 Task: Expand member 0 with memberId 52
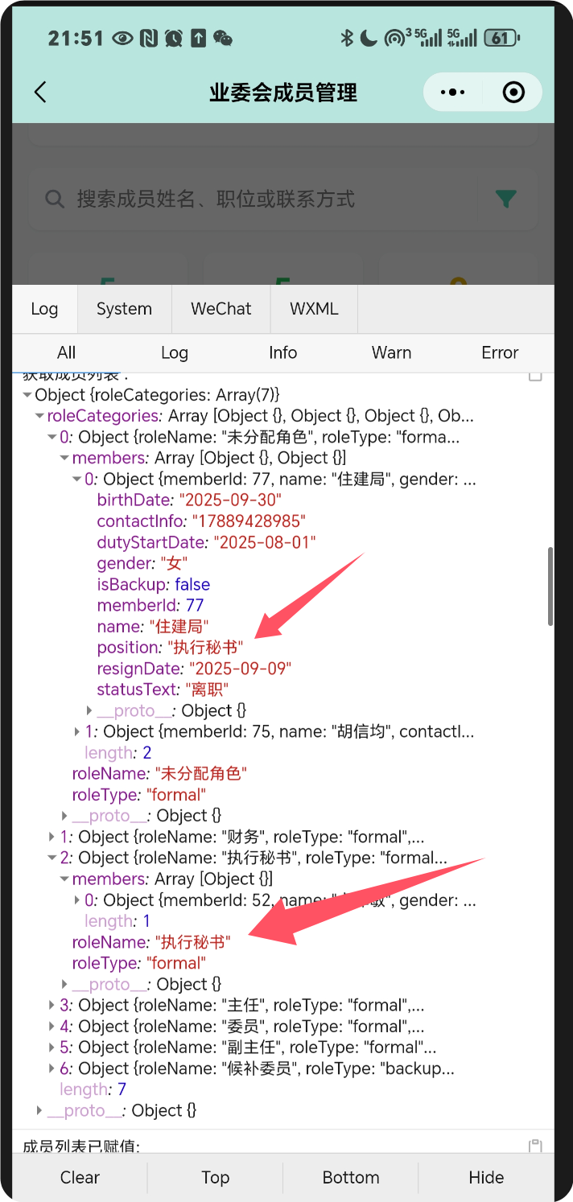[x=78, y=899]
